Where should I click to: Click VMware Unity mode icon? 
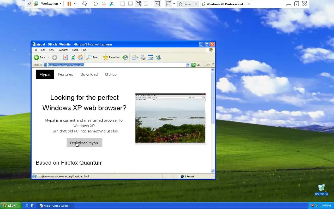click(146, 4)
